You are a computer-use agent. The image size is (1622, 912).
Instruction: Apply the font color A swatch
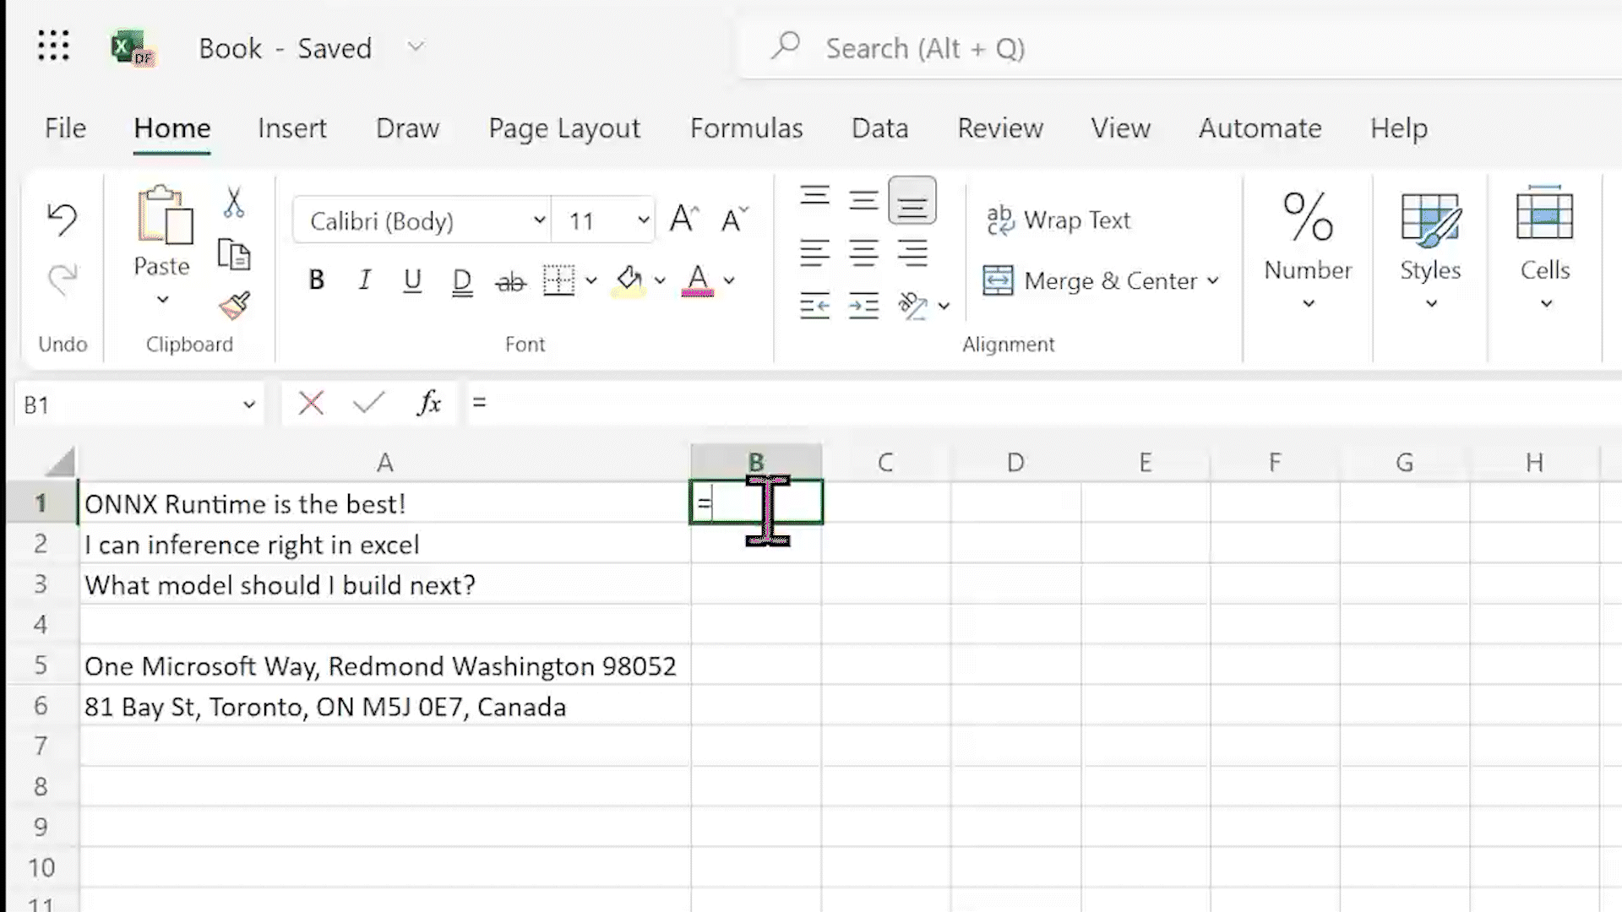click(x=698, y=280)
